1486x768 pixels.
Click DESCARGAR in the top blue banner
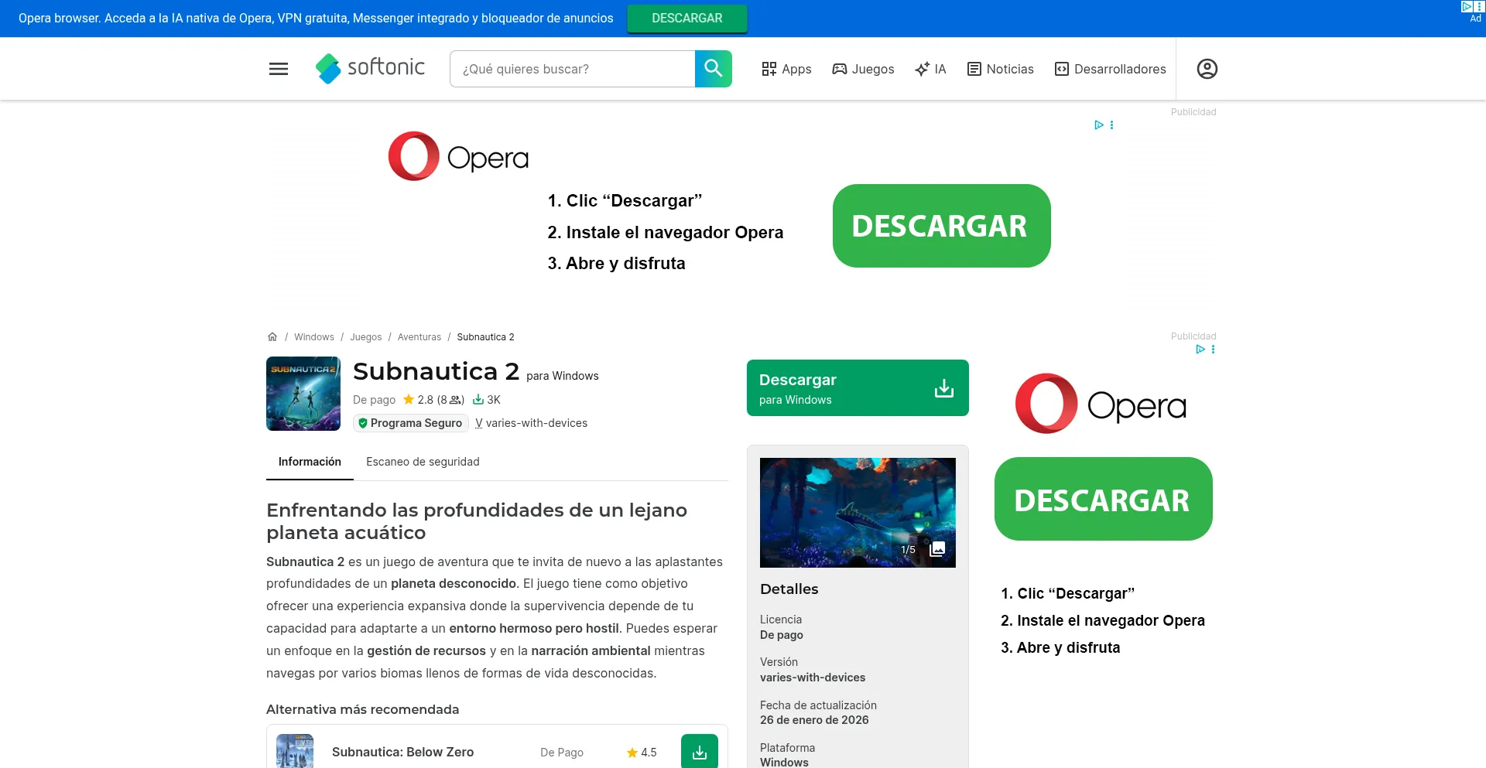[687, 18]
